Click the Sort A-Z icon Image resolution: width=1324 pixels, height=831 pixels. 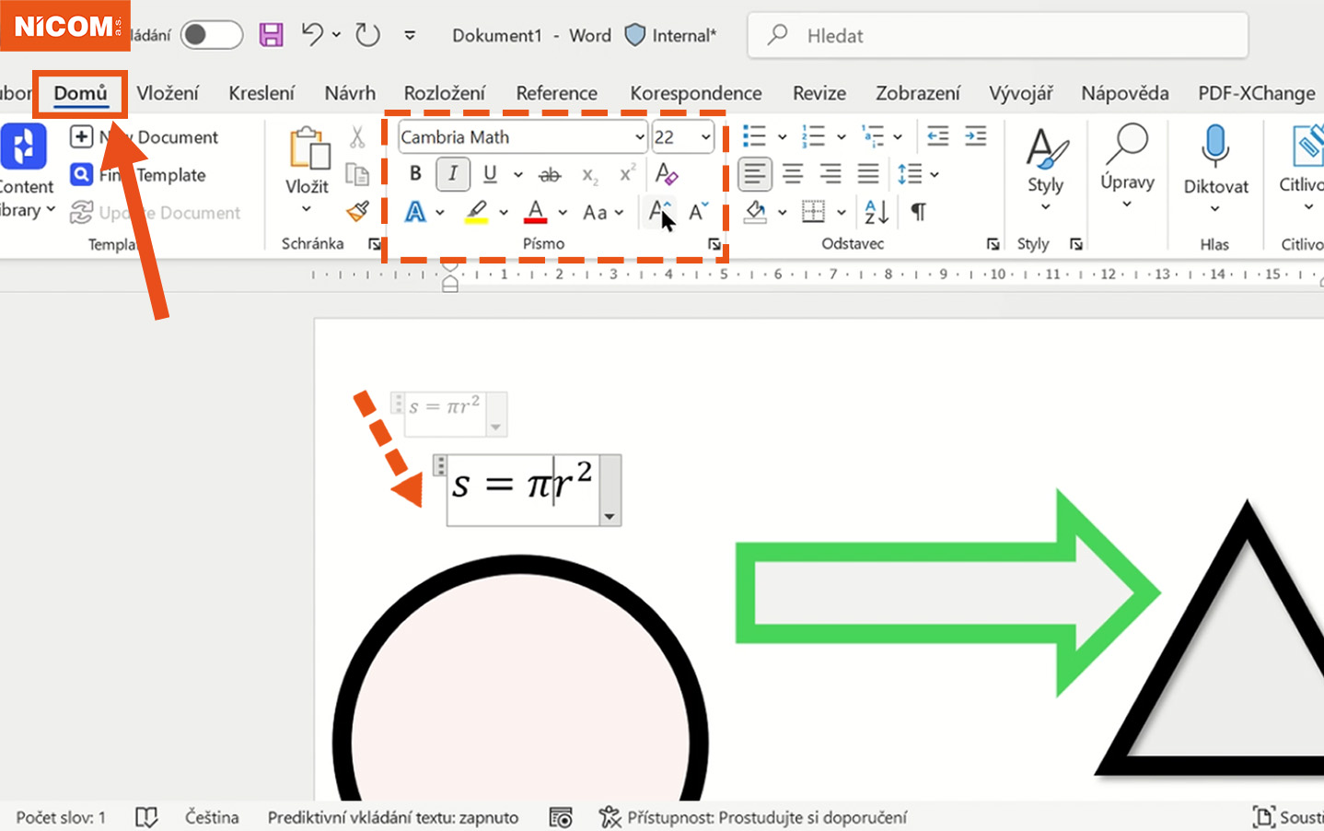coord(876,212)
